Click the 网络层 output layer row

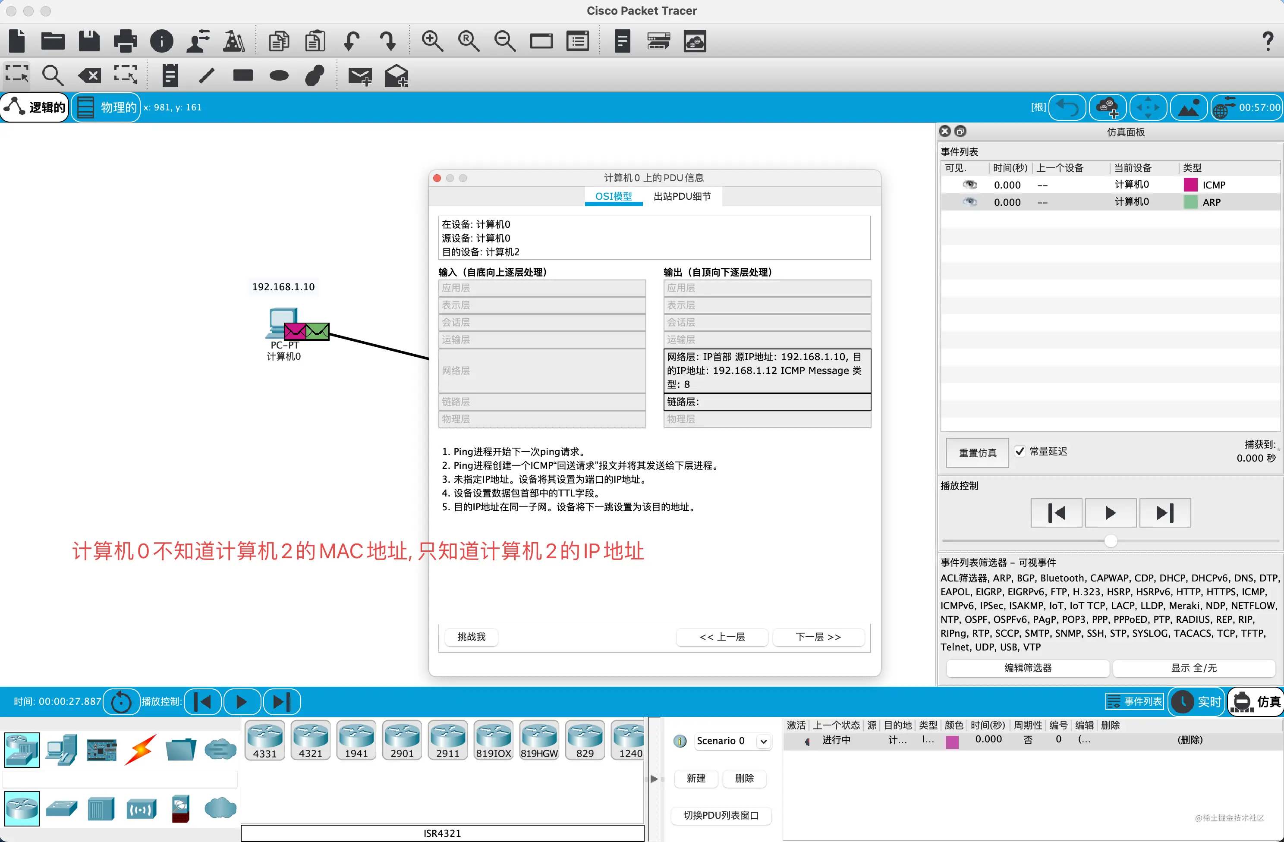[767, 371]
